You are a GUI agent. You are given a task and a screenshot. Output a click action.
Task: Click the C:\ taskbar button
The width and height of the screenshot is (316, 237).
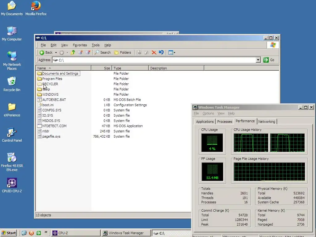point(171,233)
